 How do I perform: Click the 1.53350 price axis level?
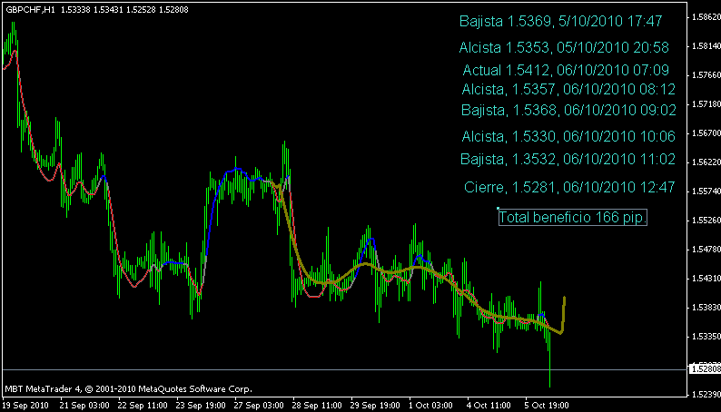704,336
